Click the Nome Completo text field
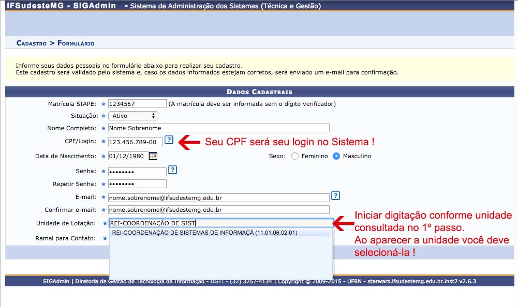Image resolution: width=518 pixels, height=307 pixels. click(x=218, y=128)
